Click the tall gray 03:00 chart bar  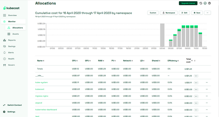[x=162, y=35]
